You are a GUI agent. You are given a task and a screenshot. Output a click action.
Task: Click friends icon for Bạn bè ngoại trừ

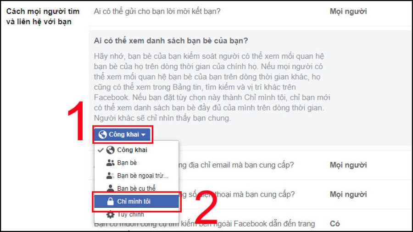(110, 176)
